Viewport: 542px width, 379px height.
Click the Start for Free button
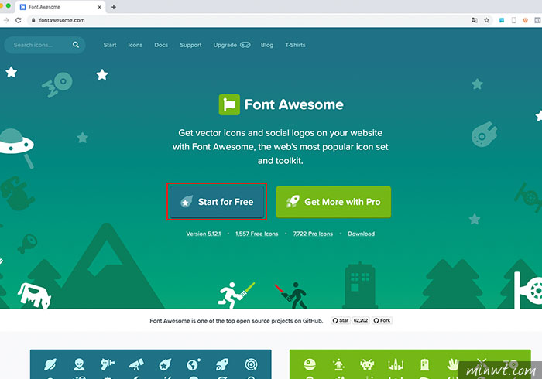[x=217, y=202]
